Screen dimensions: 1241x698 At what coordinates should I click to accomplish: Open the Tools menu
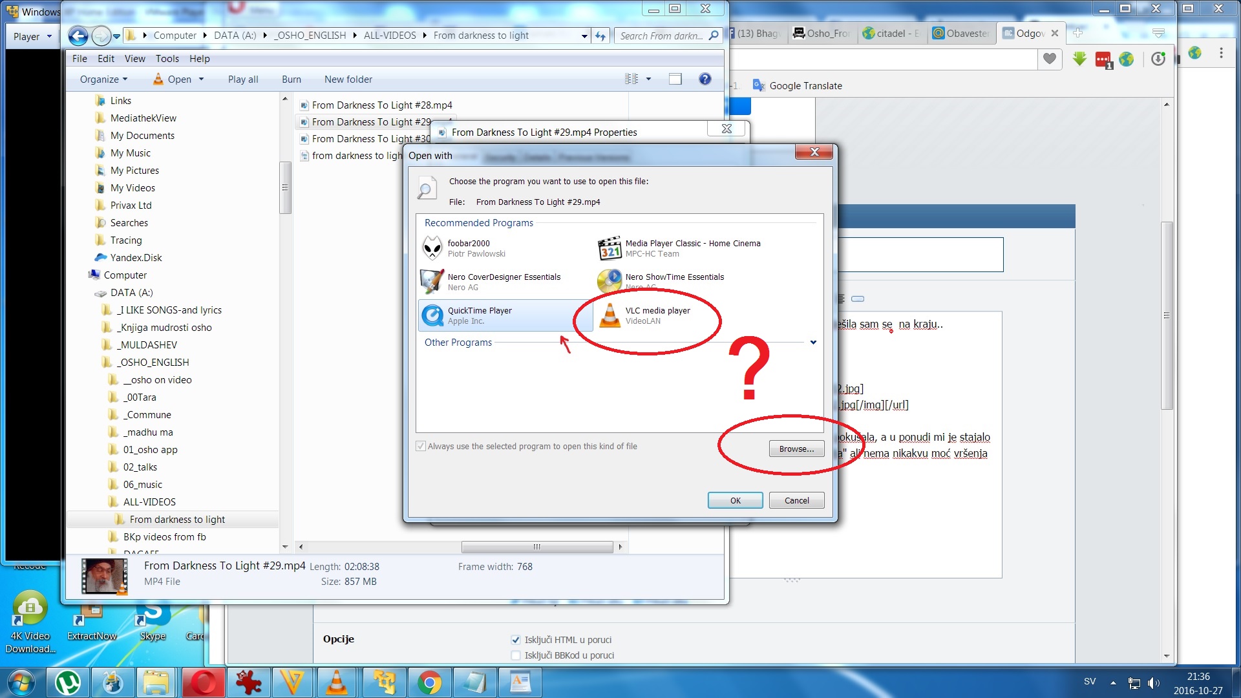pyautogui.click(x=167, y=58)
